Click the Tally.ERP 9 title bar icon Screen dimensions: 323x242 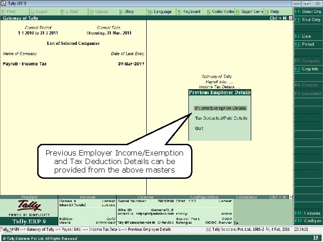tap(3, 3)
